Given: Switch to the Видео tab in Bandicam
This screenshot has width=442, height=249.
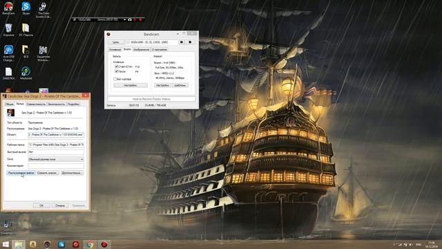Looking at the screenshot, I should (x=127, y=49).
